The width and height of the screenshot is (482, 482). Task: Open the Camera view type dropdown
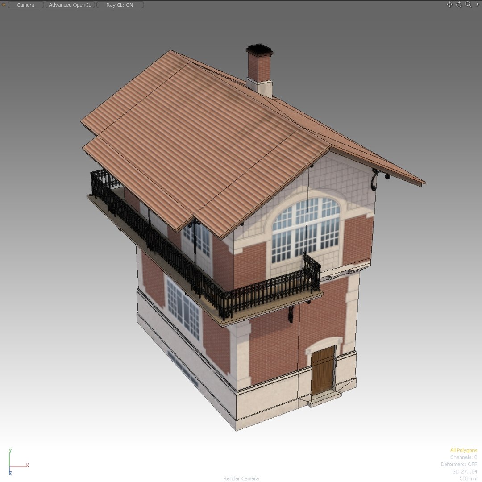pos(26,5)
